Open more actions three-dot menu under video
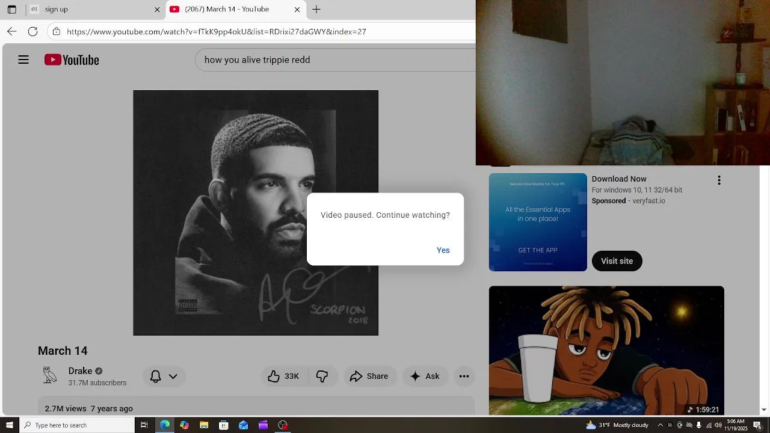 point(464,376)
